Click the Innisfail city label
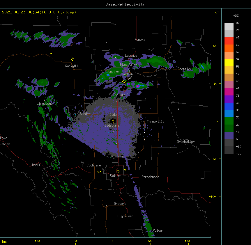 [121, 95]
